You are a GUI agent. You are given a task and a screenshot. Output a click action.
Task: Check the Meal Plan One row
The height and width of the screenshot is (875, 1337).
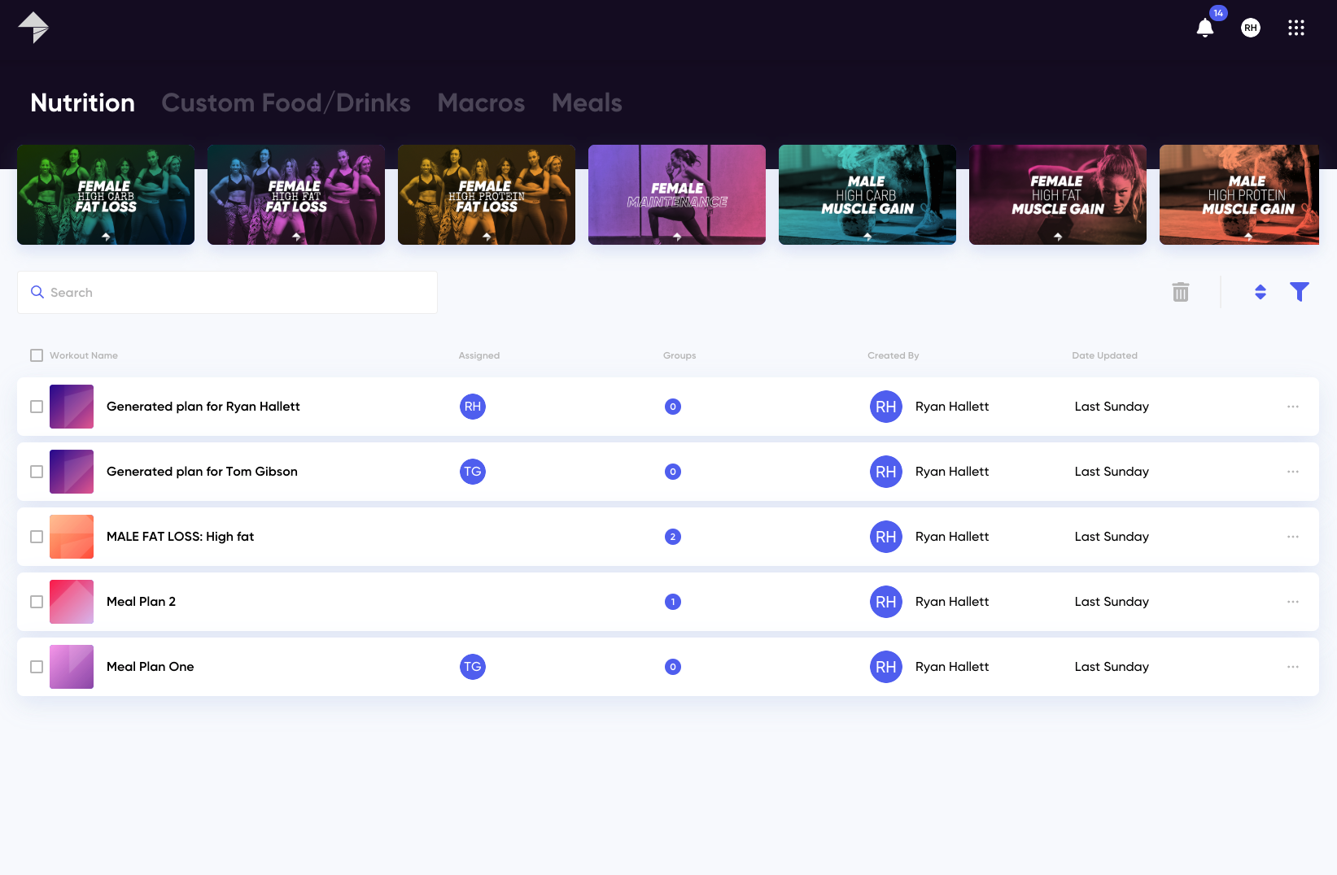click(37, 667)
